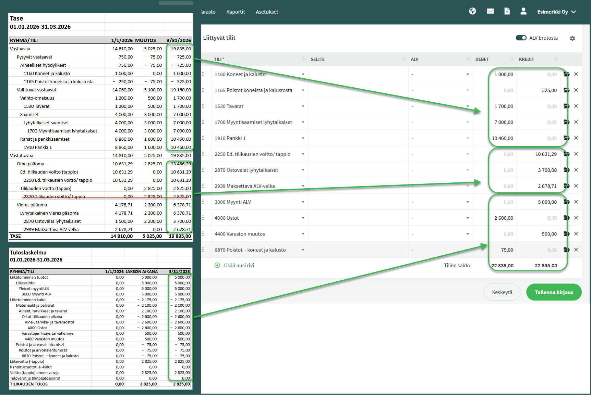591x396 pixels.
Task: Remove the 1530 Tavarat row
Action: [576, 106]
